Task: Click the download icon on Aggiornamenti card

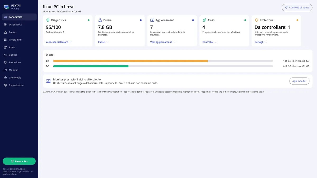Action: point(152,20)
